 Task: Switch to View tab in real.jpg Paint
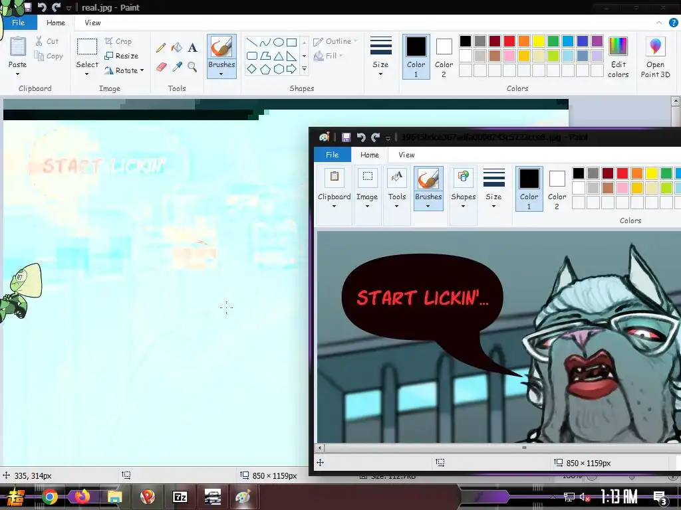pyautogui.click(x=92, y=23)
